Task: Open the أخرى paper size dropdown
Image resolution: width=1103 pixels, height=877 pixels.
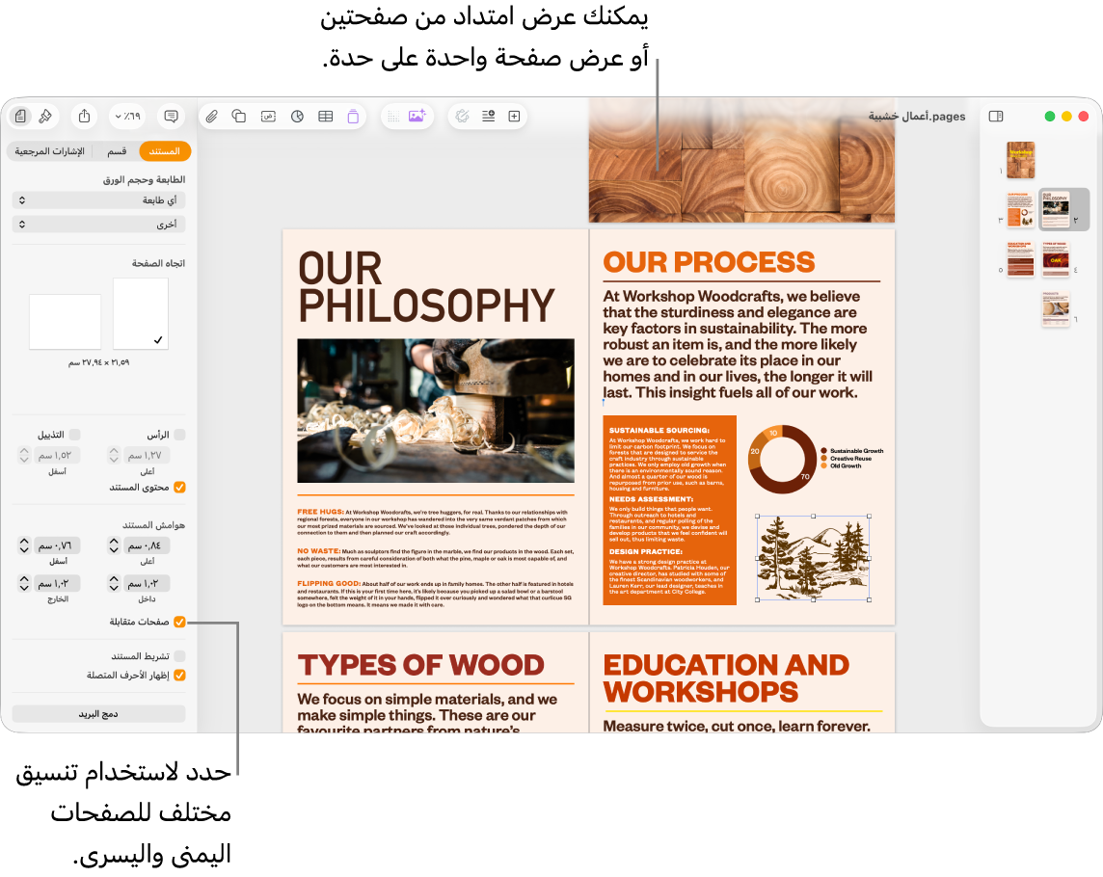Action: tap(99, 225)
